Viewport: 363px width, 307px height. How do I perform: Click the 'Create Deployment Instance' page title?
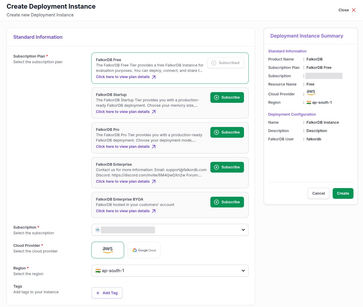coord(51,6)
